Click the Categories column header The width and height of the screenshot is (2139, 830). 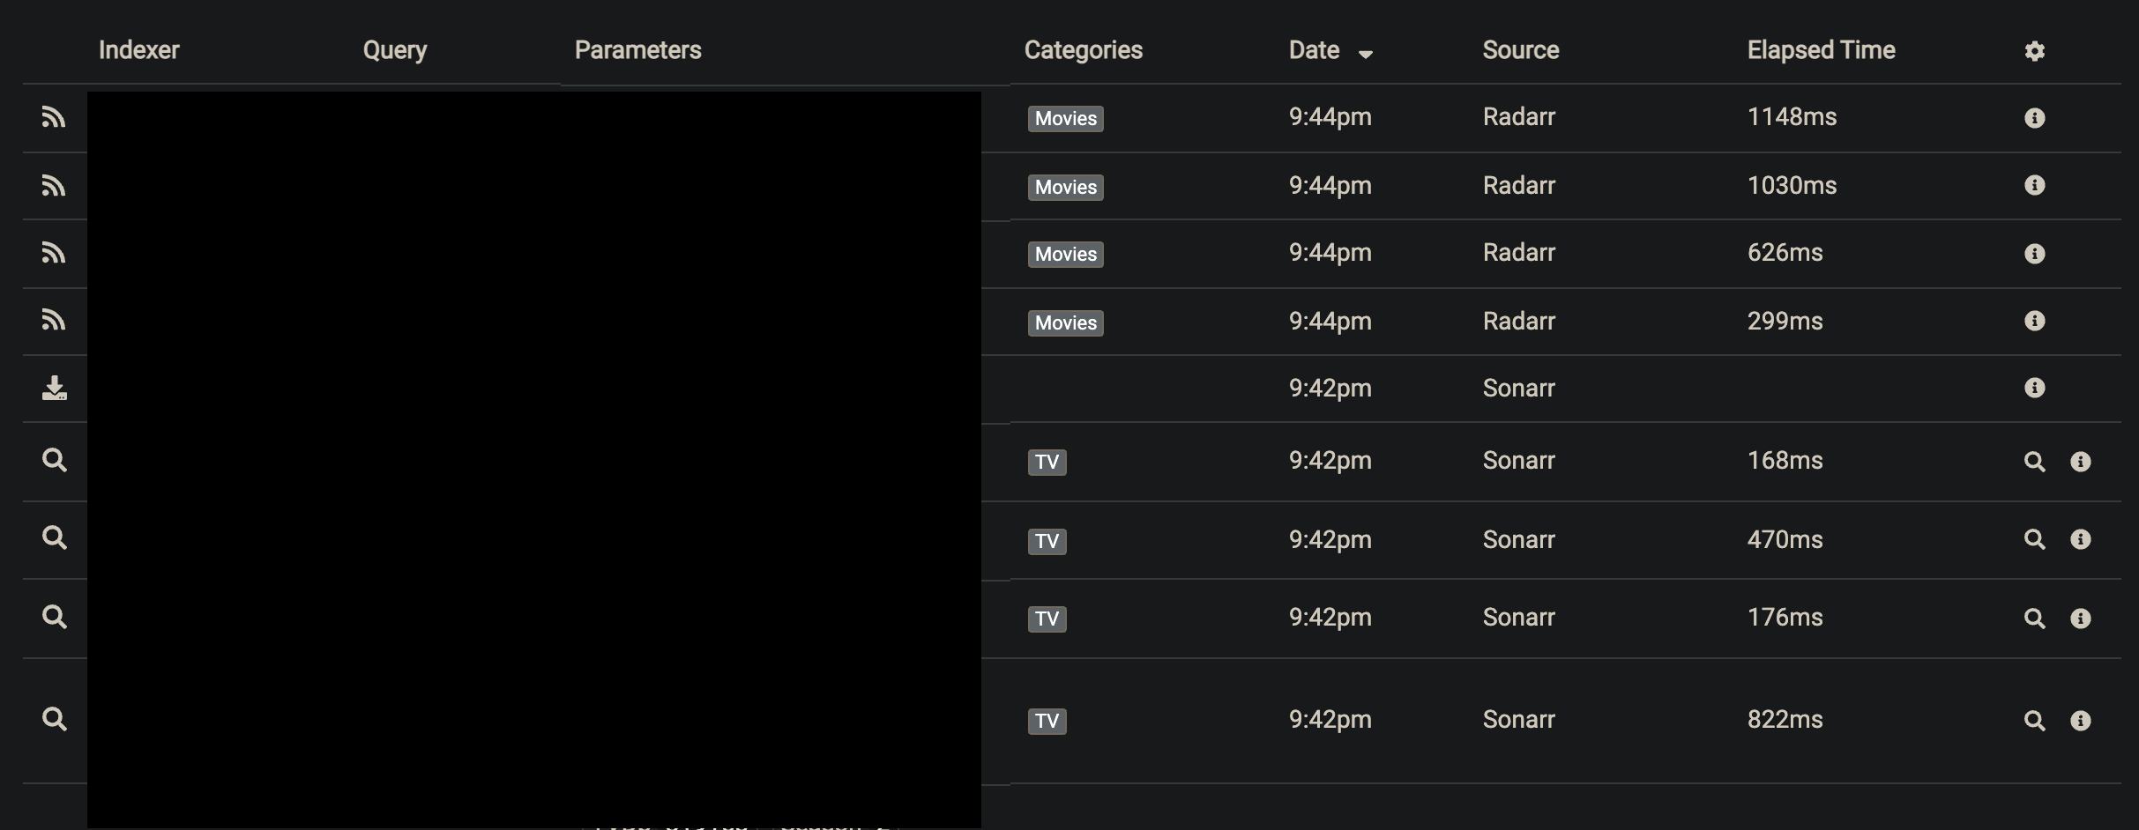click(x=1084, y=50)
